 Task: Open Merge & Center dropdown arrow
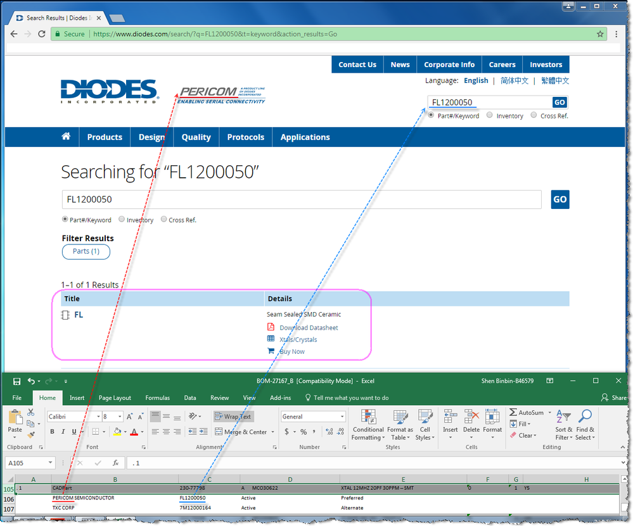click(x=273, y=432)
